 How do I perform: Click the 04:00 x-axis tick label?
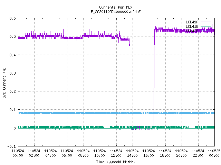50,155
